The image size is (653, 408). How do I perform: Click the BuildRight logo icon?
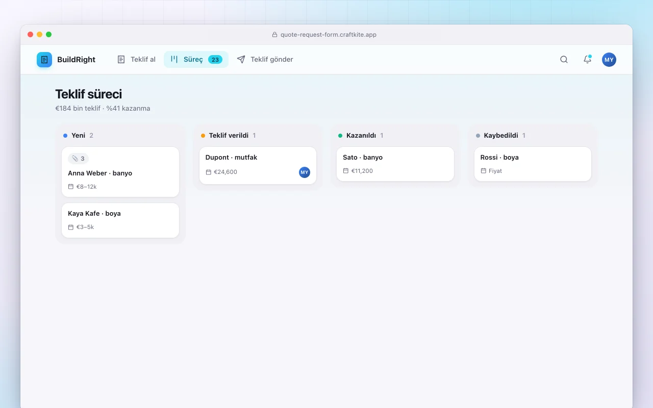tap(44, 60)
